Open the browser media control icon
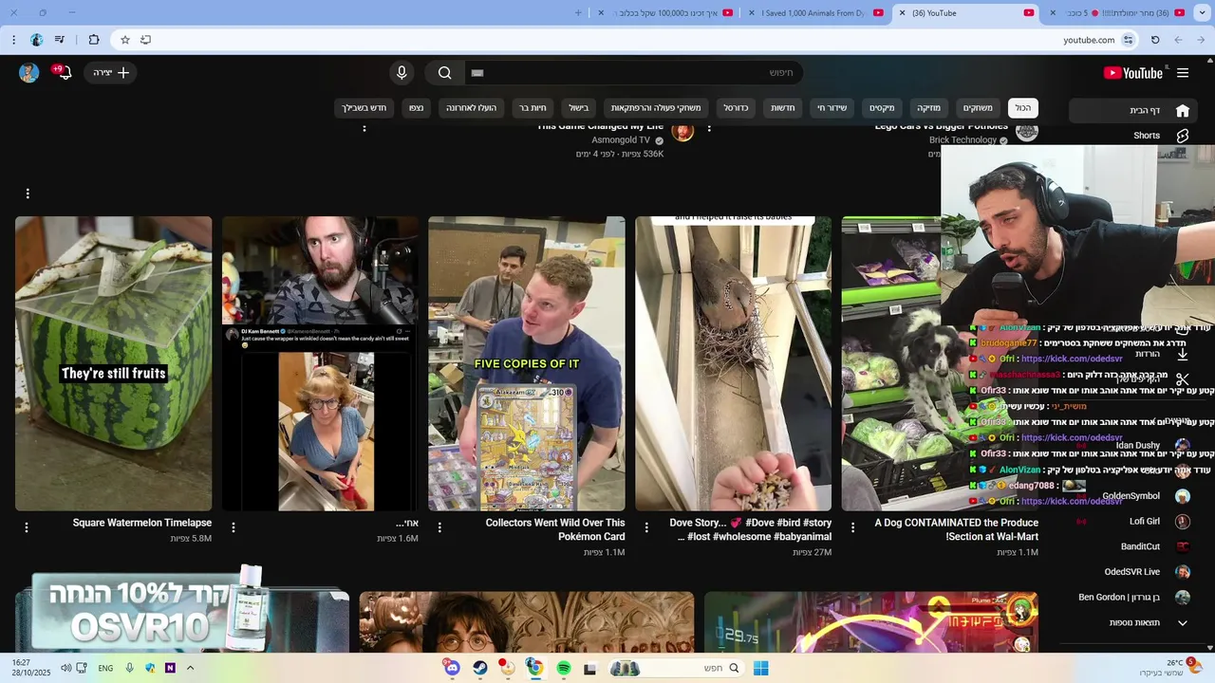This screenshot has width=1215, height=683. tap(60, 40)
